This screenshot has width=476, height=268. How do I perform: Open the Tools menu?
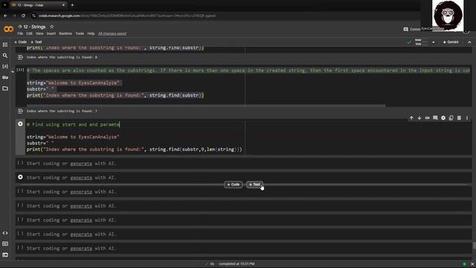click(80, 33)
